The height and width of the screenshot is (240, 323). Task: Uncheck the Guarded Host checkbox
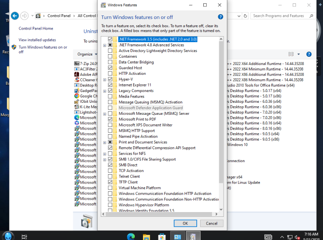click(110, 68)
